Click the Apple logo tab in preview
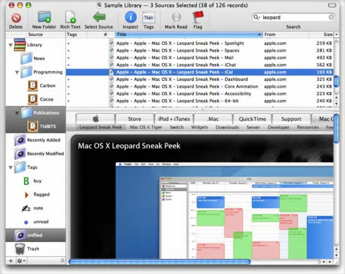 tap(95, 119)
